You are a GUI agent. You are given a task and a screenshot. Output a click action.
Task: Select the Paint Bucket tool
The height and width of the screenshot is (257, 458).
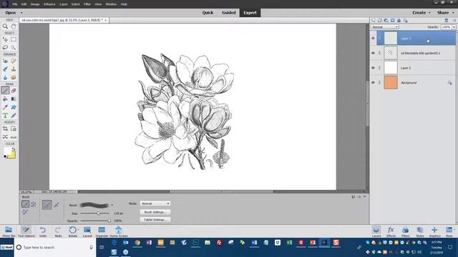click(x=5, y=99)
